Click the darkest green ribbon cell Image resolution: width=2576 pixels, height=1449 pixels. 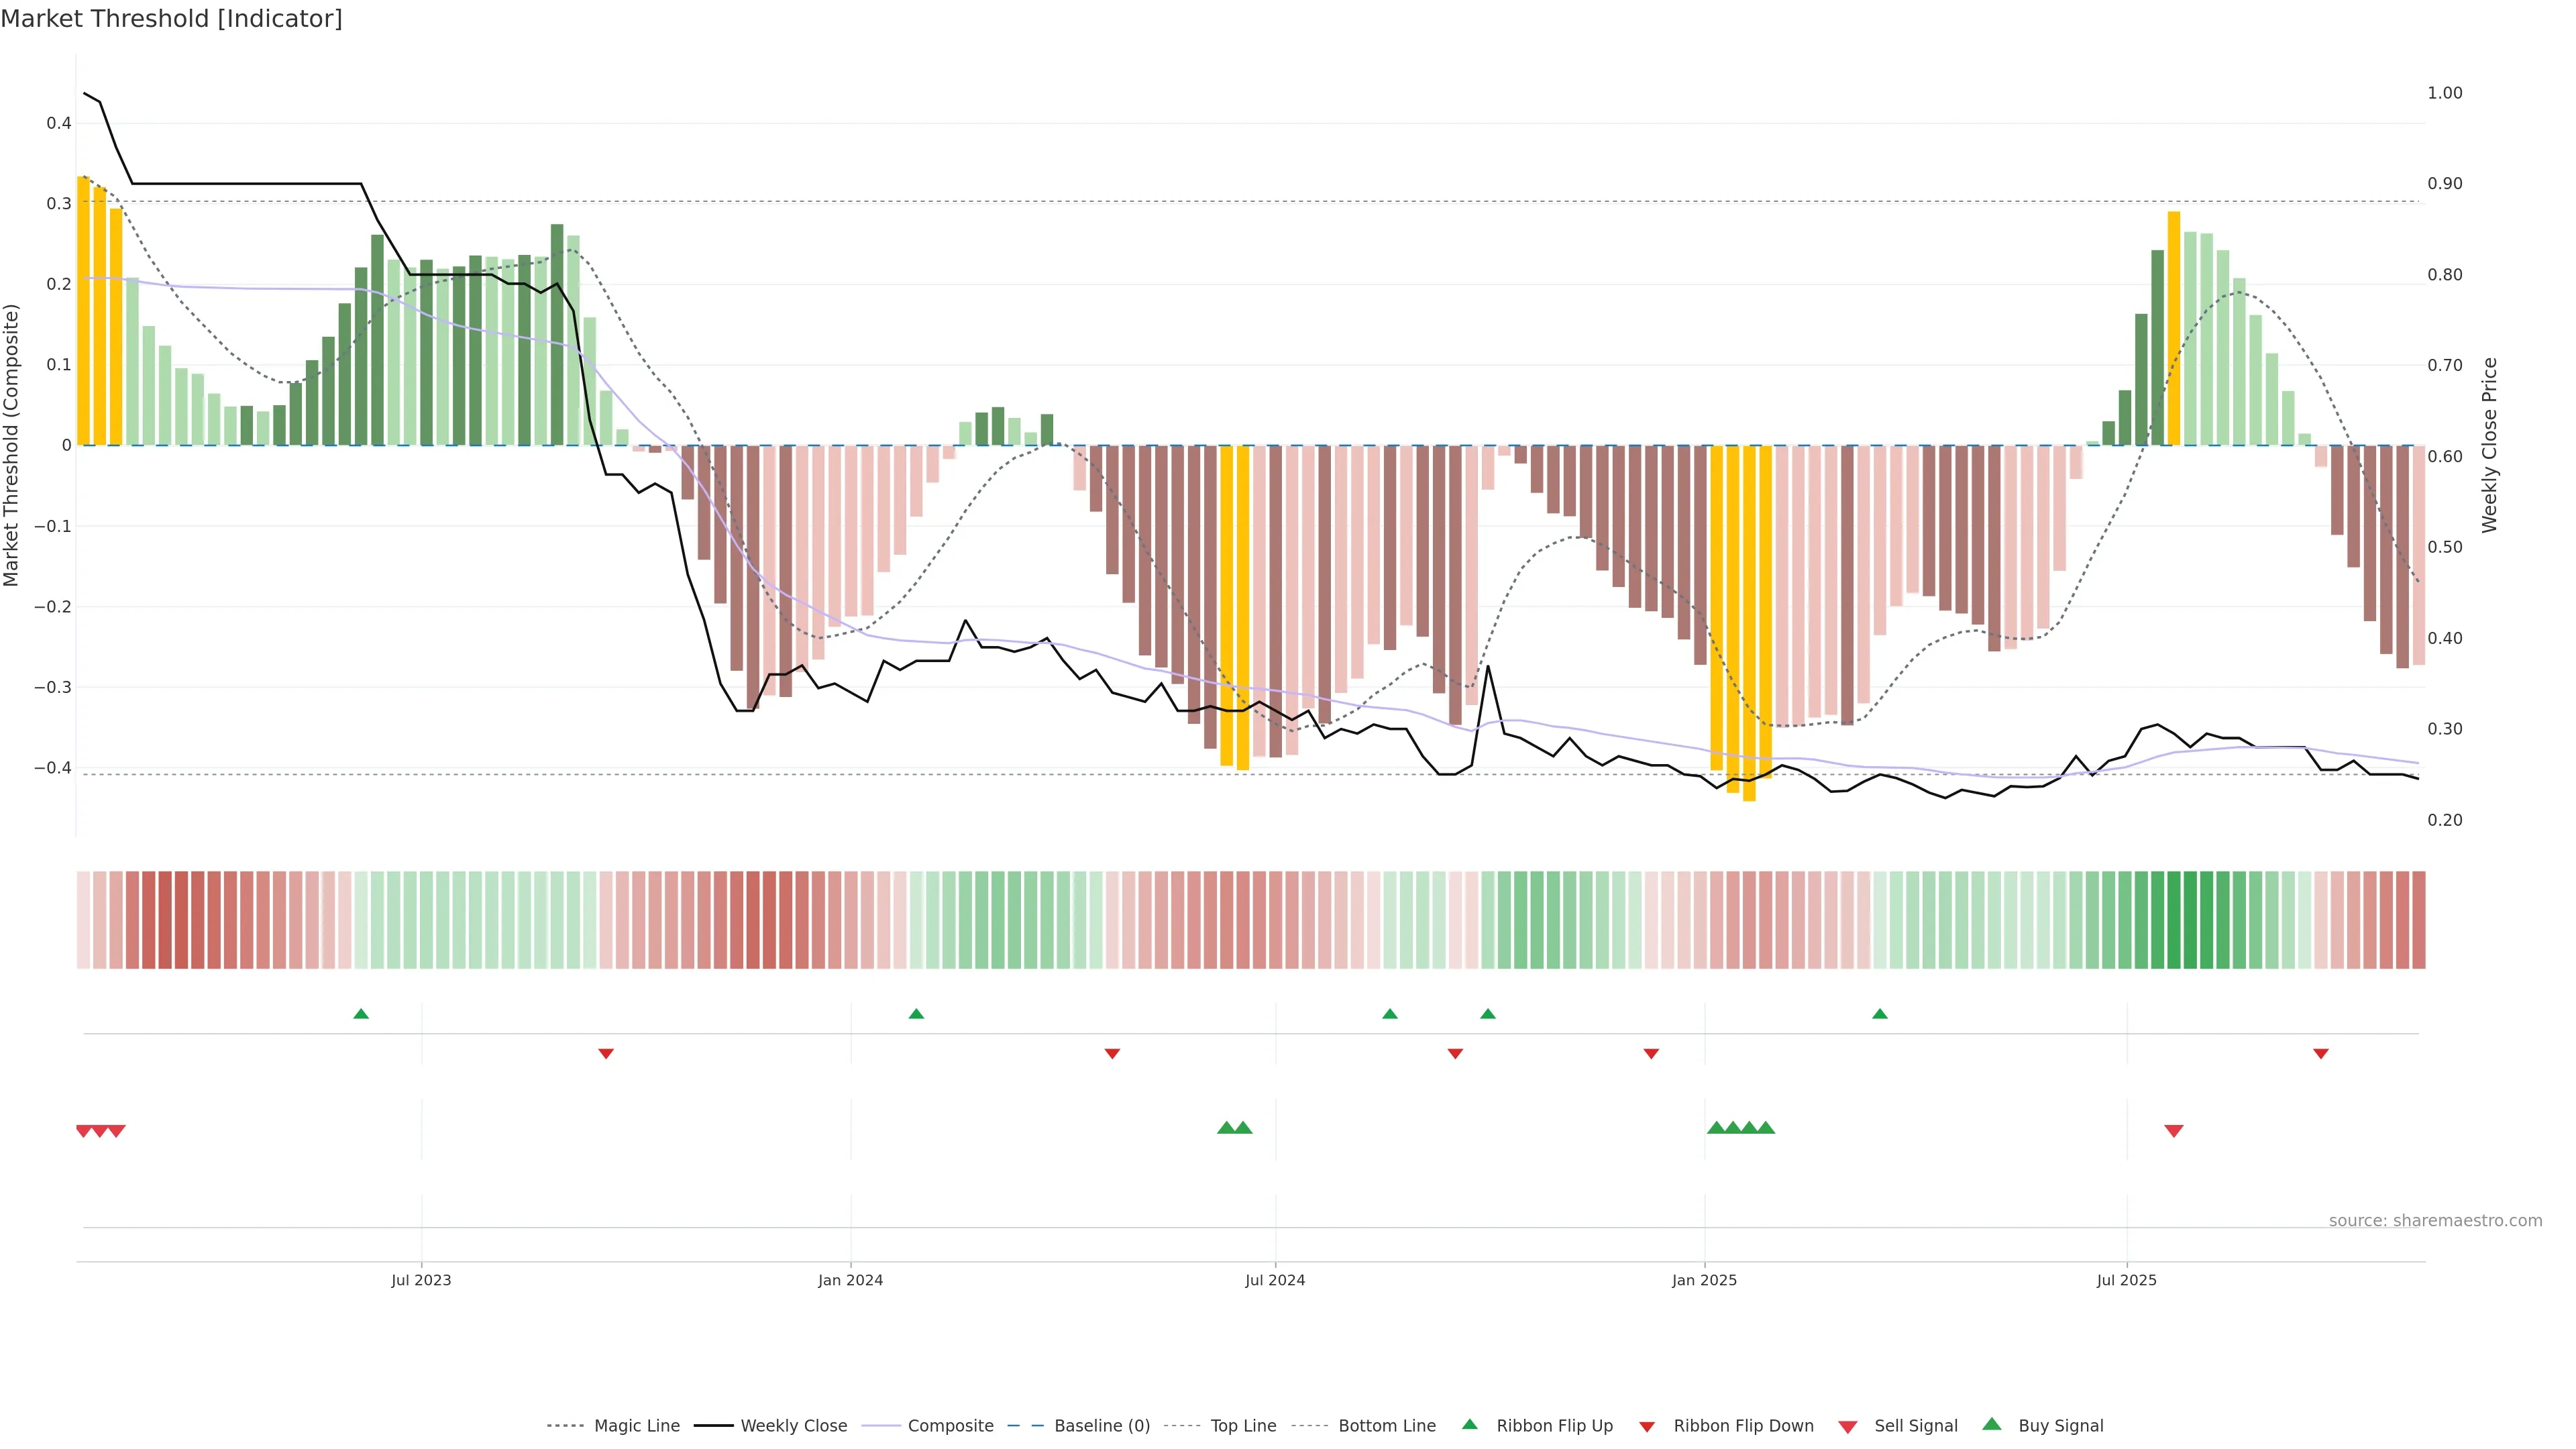2173,919
